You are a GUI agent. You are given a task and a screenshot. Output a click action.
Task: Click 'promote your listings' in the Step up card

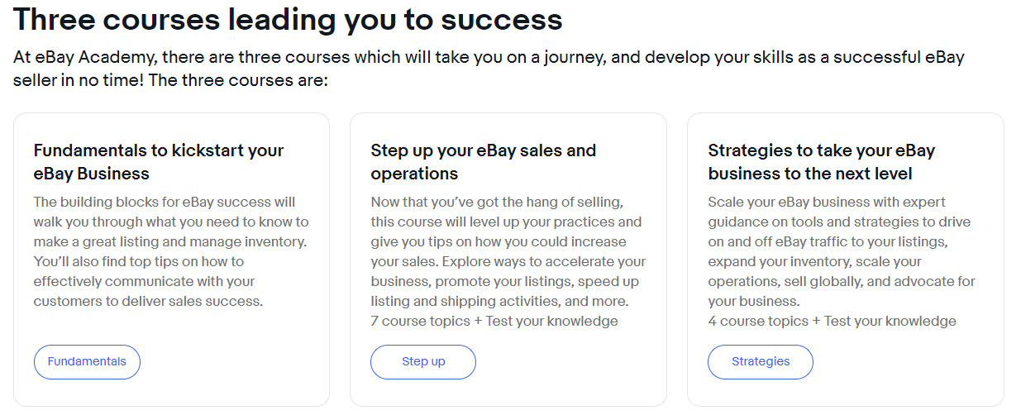(x=499, y=281)
